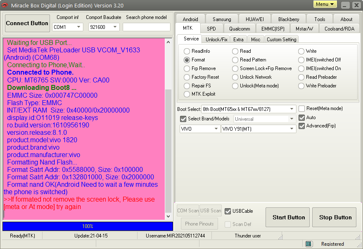Click the COM Scan button
363x249 pixels.
tap(188, 211)
